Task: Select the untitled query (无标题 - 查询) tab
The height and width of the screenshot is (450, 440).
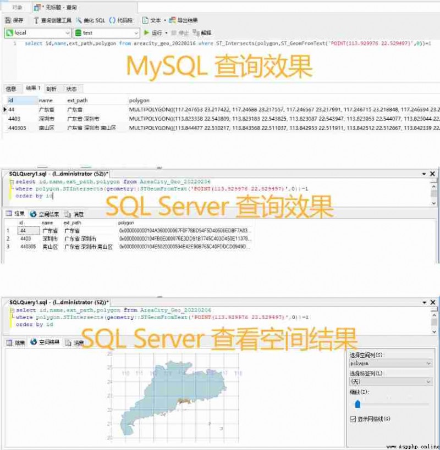Action: click(56, 7)
